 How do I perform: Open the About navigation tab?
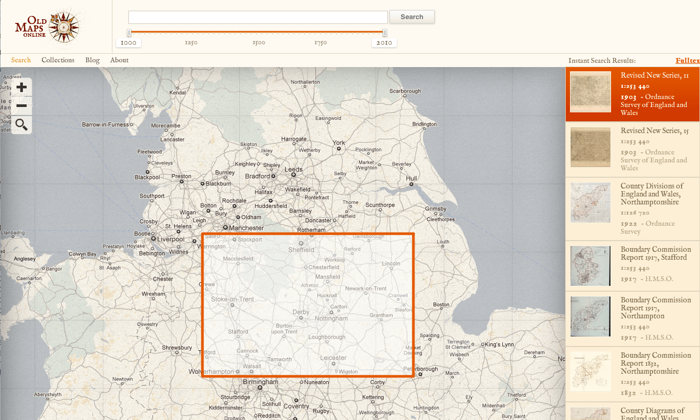[x=119, y=60]
